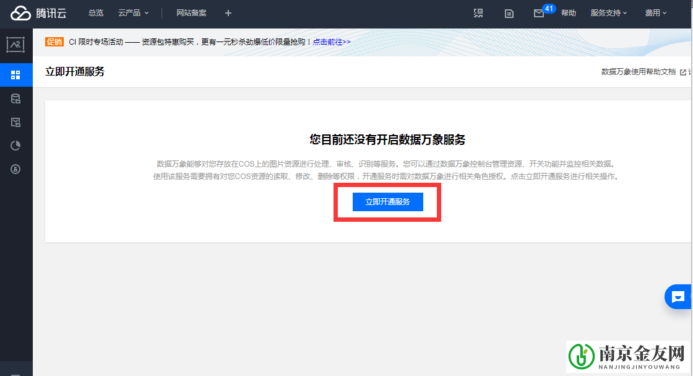The image size is (693, 376).
Task: Click the 立即开通服务 button
Action: click(x=387, y=201)
